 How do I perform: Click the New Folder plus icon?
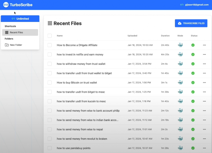click(7, 45)
